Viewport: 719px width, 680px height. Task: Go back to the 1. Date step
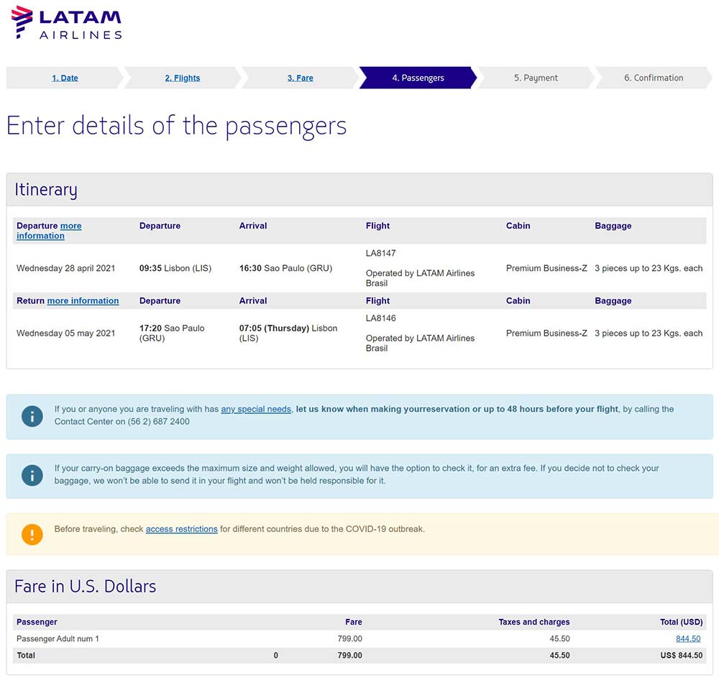pyautogui.click(x=65, y=78)
